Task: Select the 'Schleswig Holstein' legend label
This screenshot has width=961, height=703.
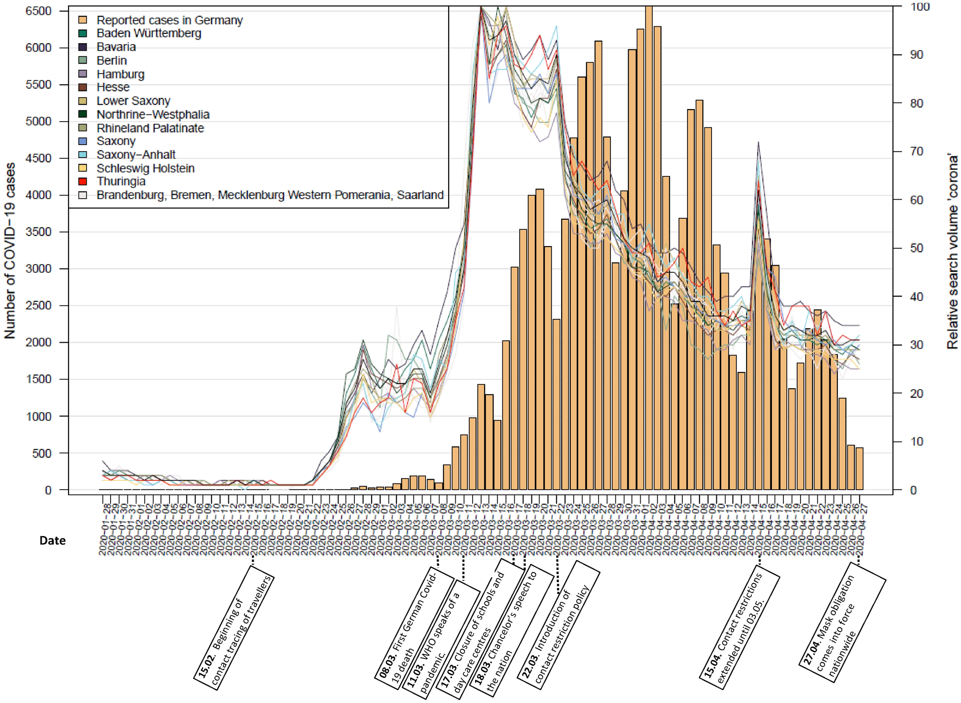Action: [146, 168]
